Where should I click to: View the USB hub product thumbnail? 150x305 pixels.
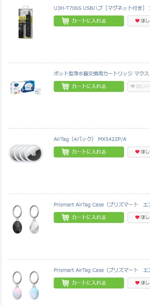(x=26, y=22)
